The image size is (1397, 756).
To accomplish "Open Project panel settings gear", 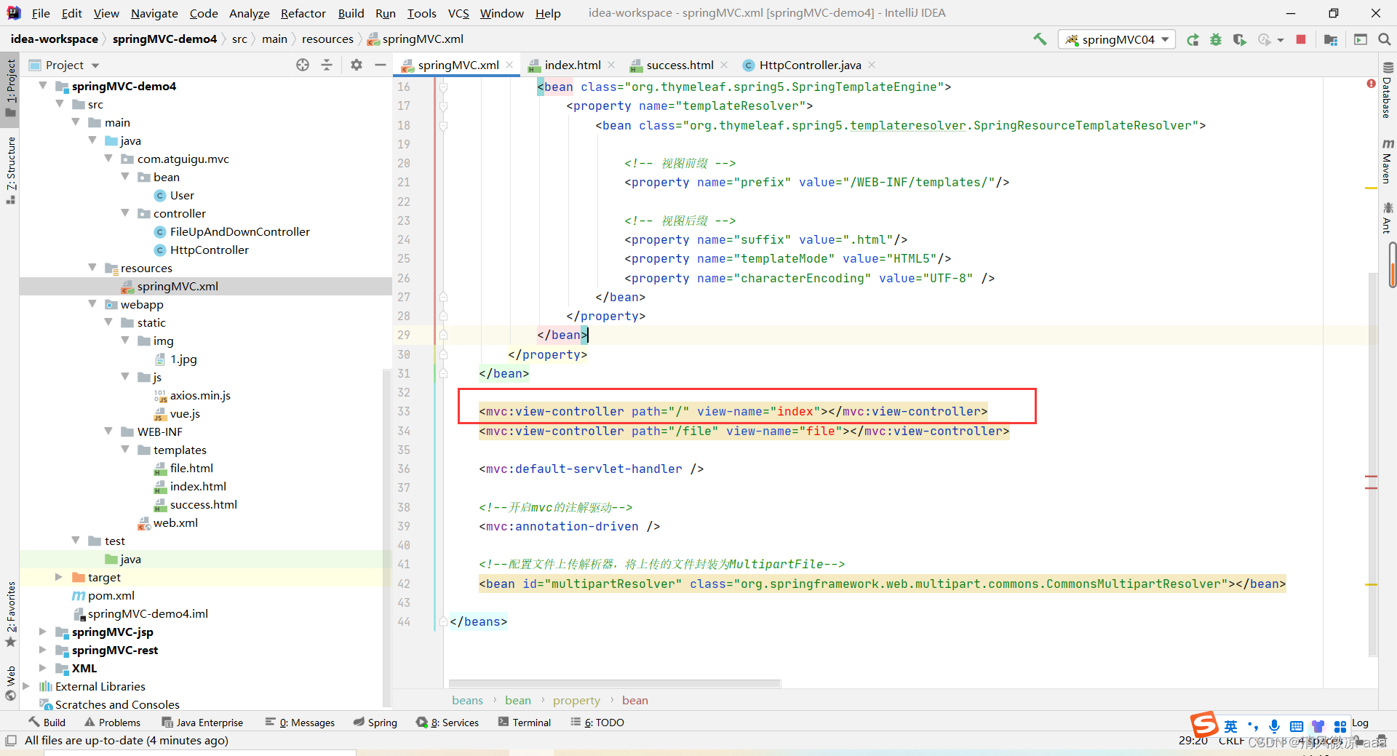I will tap(356, 65).
